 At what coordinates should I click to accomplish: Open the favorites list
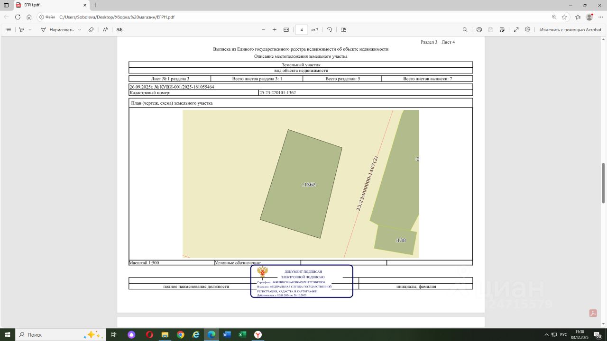[578, 17]
